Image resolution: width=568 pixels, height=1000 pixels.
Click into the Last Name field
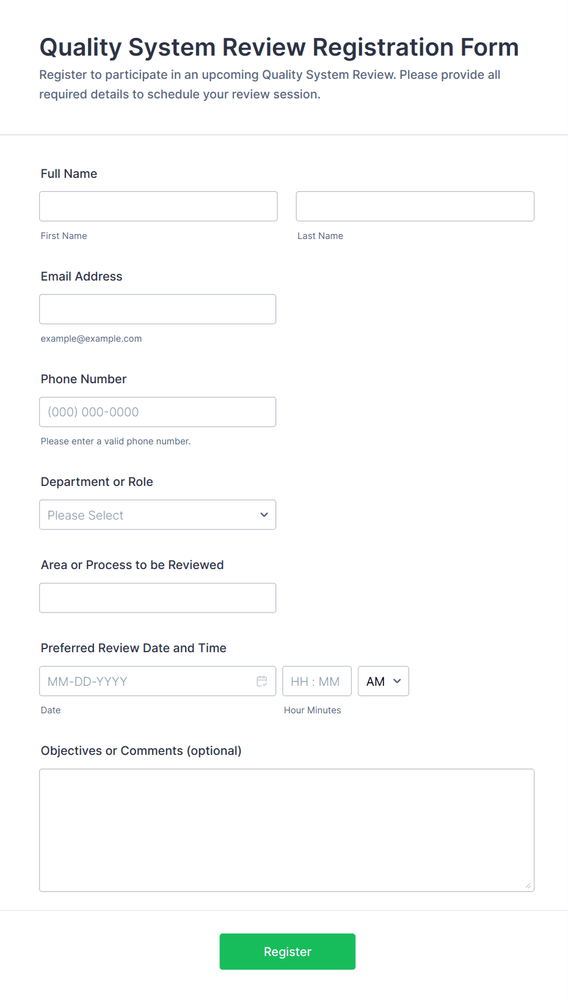coord(415,207)
